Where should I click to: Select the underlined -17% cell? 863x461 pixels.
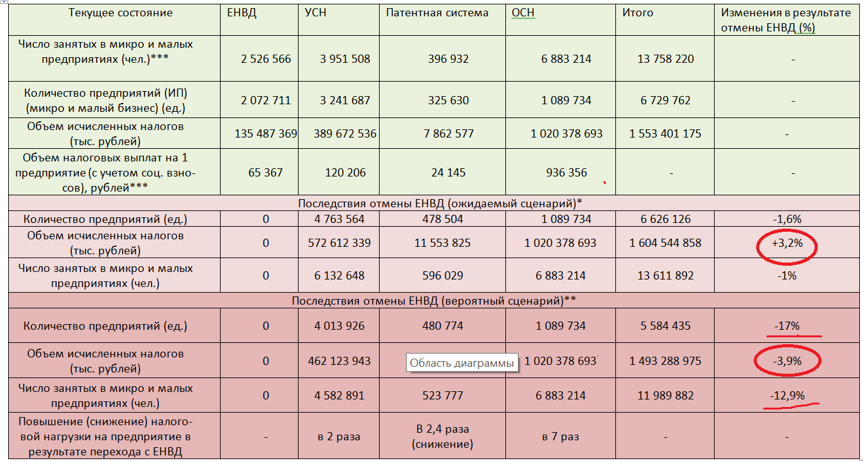[786, 326]
